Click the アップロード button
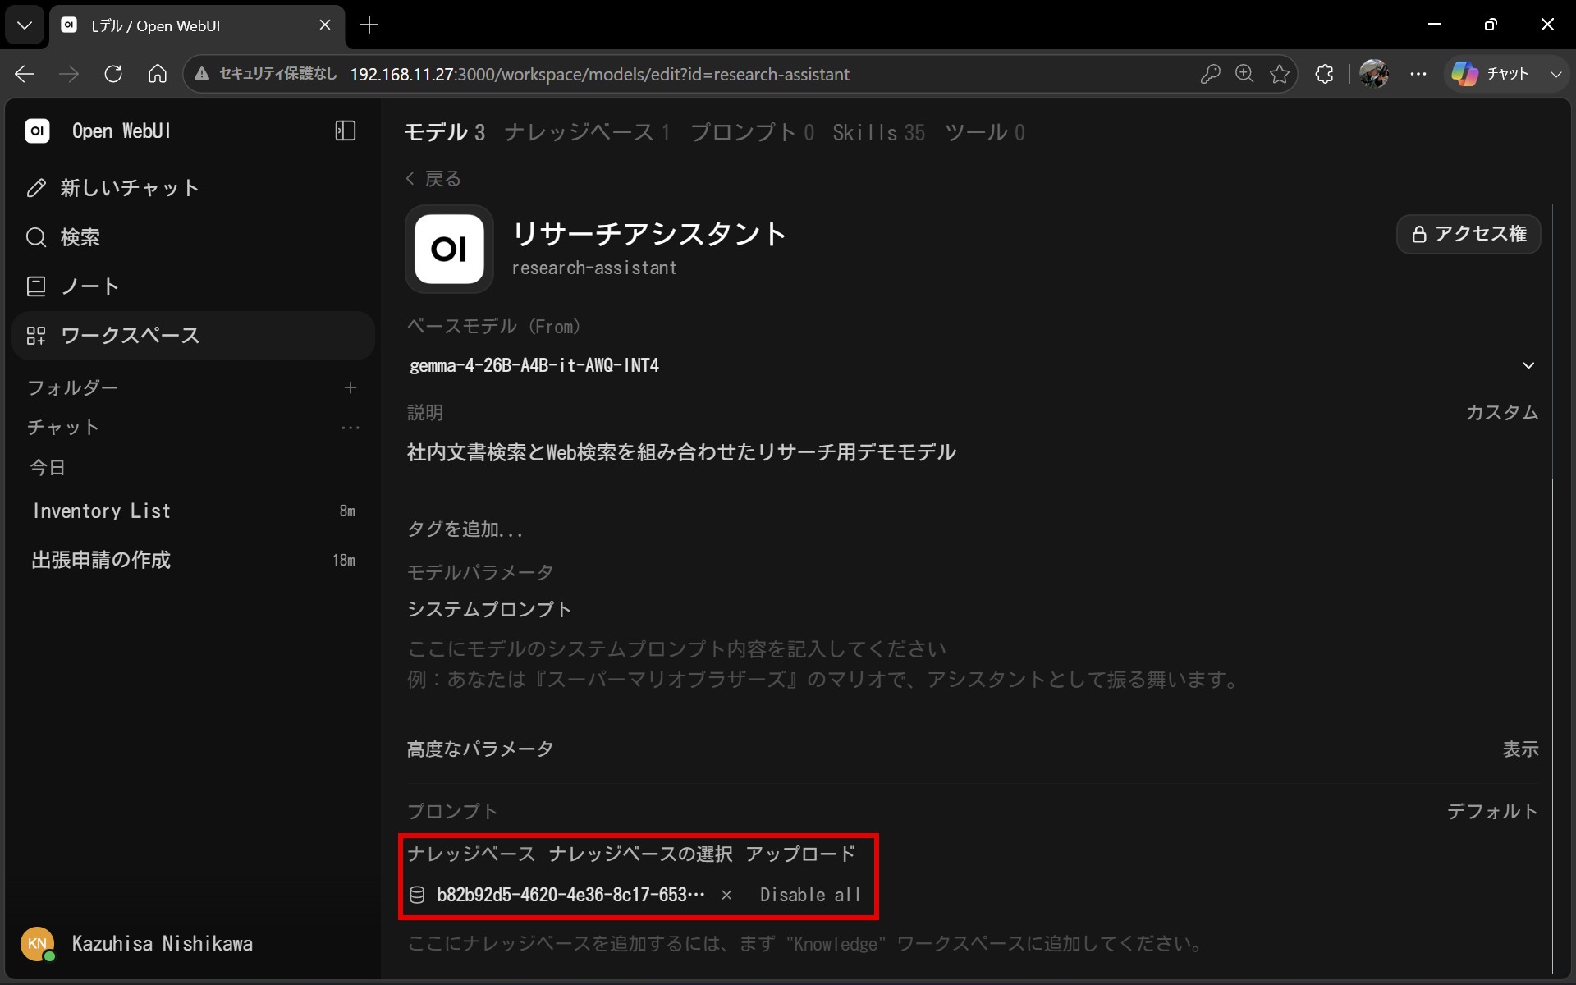Viewport: 1576px width, 985px height. click(x=800, y=854)
